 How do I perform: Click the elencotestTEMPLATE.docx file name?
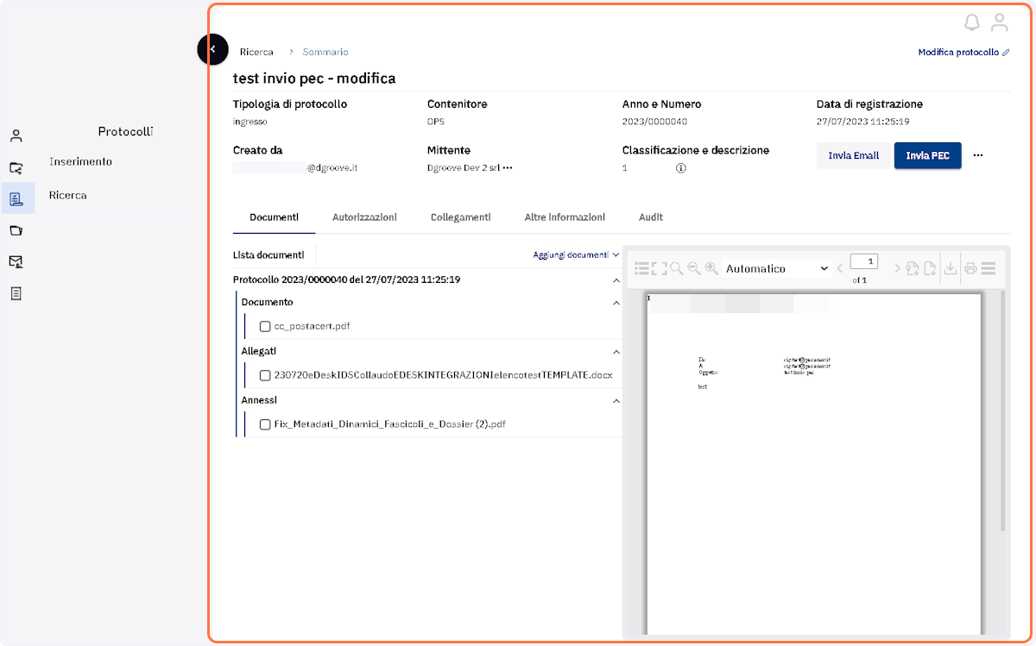[x=444, y=376]
